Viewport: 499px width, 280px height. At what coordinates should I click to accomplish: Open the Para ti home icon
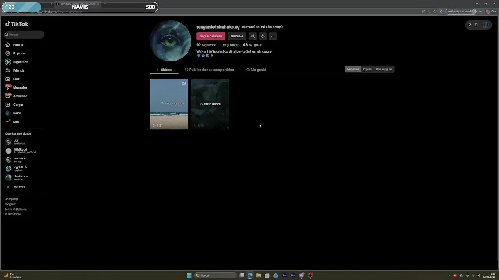(8, 45)
